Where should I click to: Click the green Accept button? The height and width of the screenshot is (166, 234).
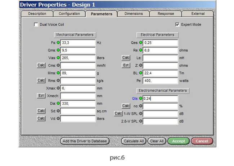(179, 141)
